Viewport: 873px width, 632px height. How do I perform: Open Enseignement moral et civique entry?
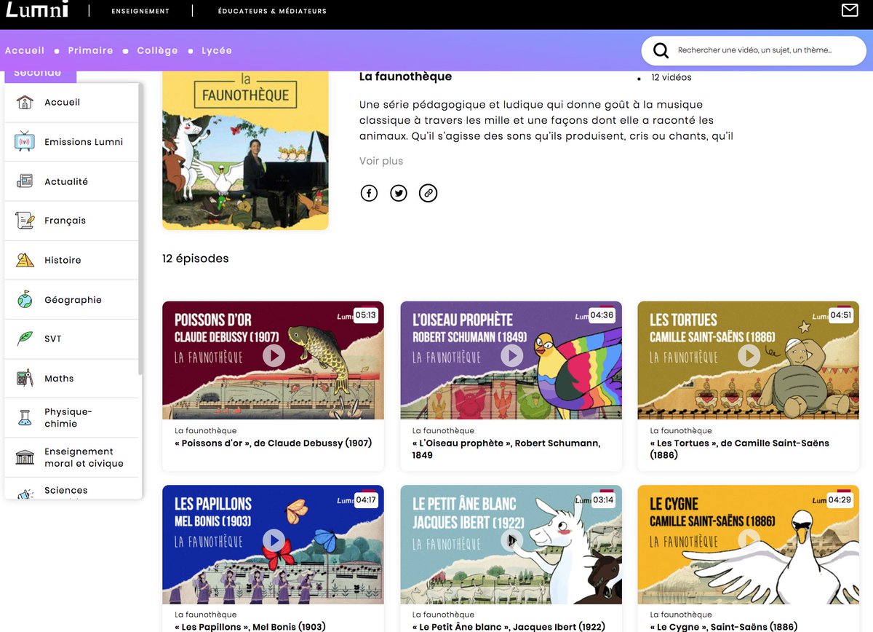(x=71, y=457)
